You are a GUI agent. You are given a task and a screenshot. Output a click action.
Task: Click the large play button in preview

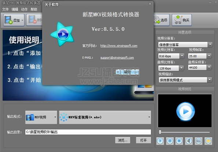[x=185, y=111]
